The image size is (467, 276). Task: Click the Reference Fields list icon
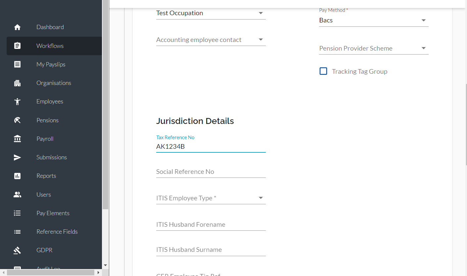pyautogui.click(x=18, y=232)
